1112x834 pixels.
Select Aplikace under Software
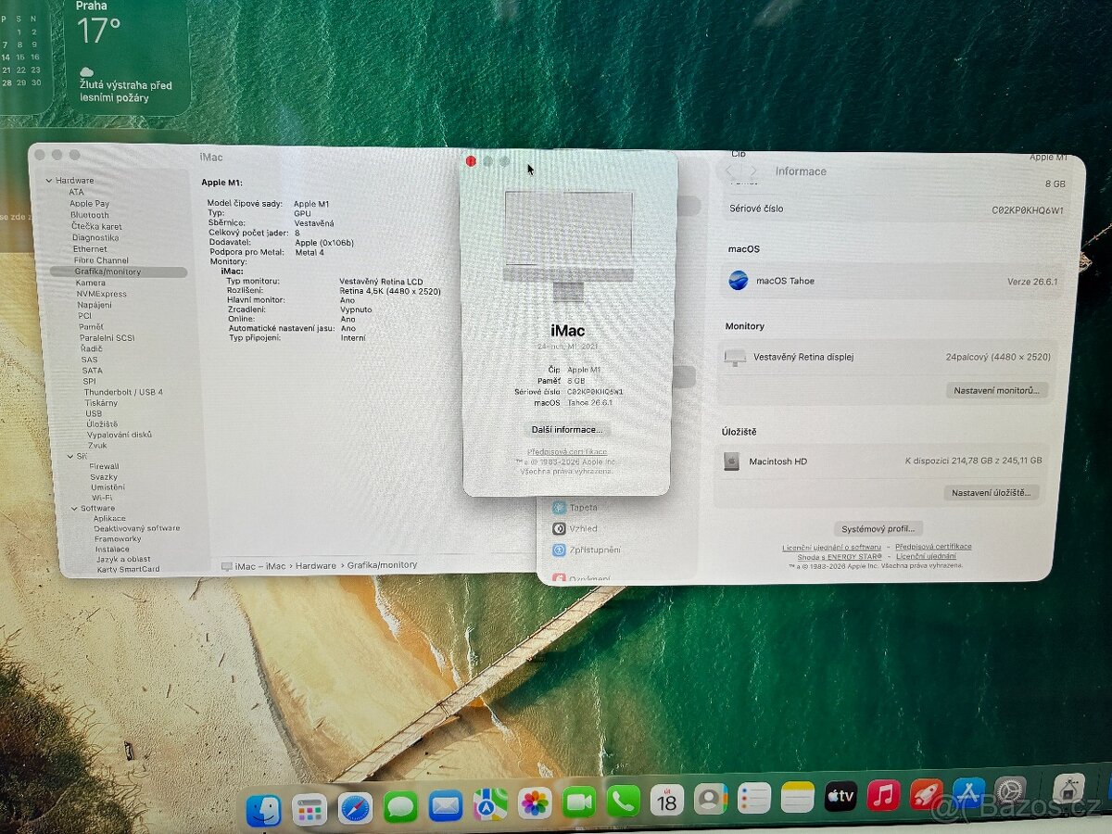click(x=109, y=518)
